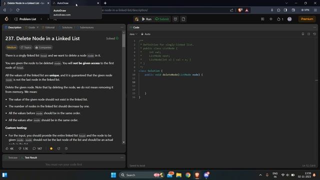This screenshot has width=320, height=180.
Task: Collapse the Test Result panel
Action: point(122,157)
